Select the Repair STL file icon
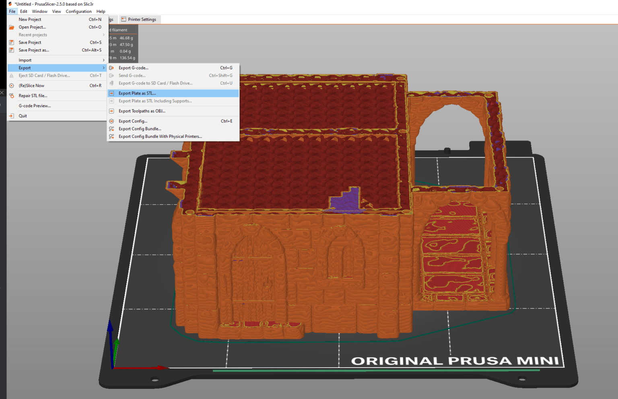 (11, 95)
